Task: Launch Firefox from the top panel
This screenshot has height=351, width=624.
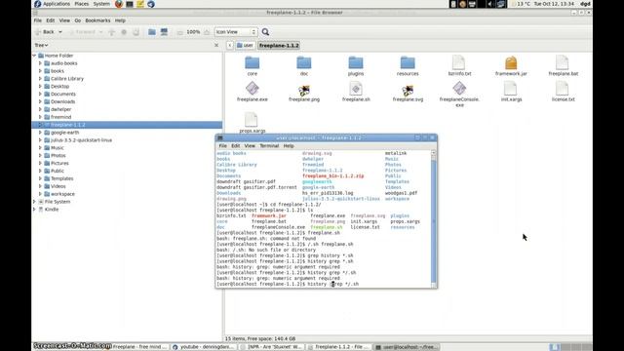Action: point(119,4)
